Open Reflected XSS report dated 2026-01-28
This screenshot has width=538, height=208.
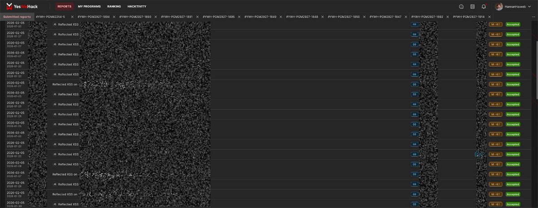coord(69,165)
